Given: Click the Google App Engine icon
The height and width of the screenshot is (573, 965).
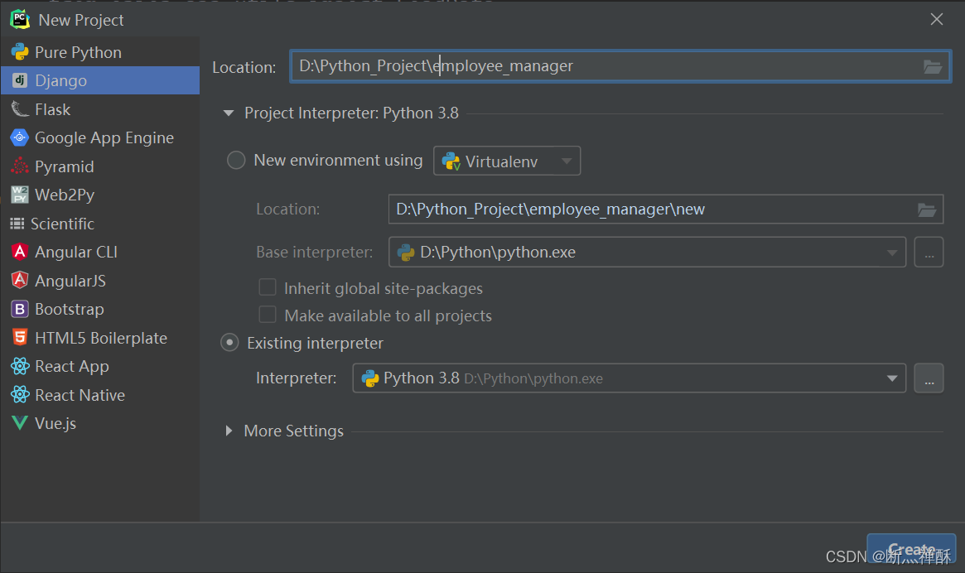Looking at the screenshot, I should (x=20, y=137).
